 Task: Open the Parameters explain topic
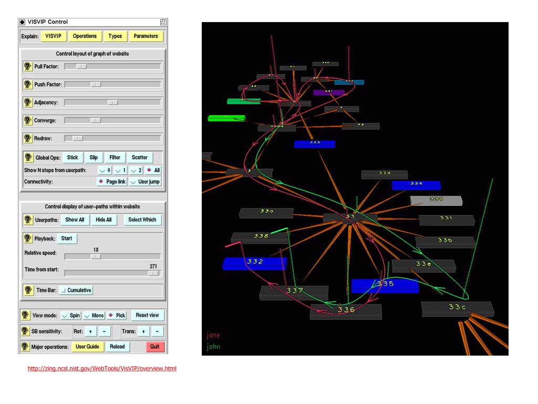146,36
